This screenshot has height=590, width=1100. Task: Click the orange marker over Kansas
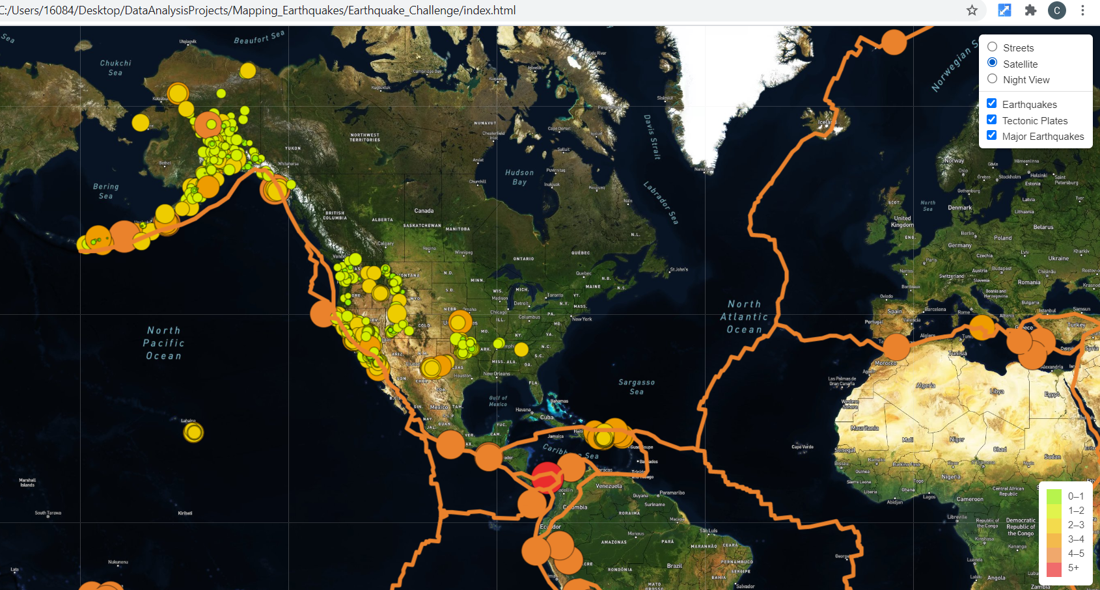click(460, 321)
